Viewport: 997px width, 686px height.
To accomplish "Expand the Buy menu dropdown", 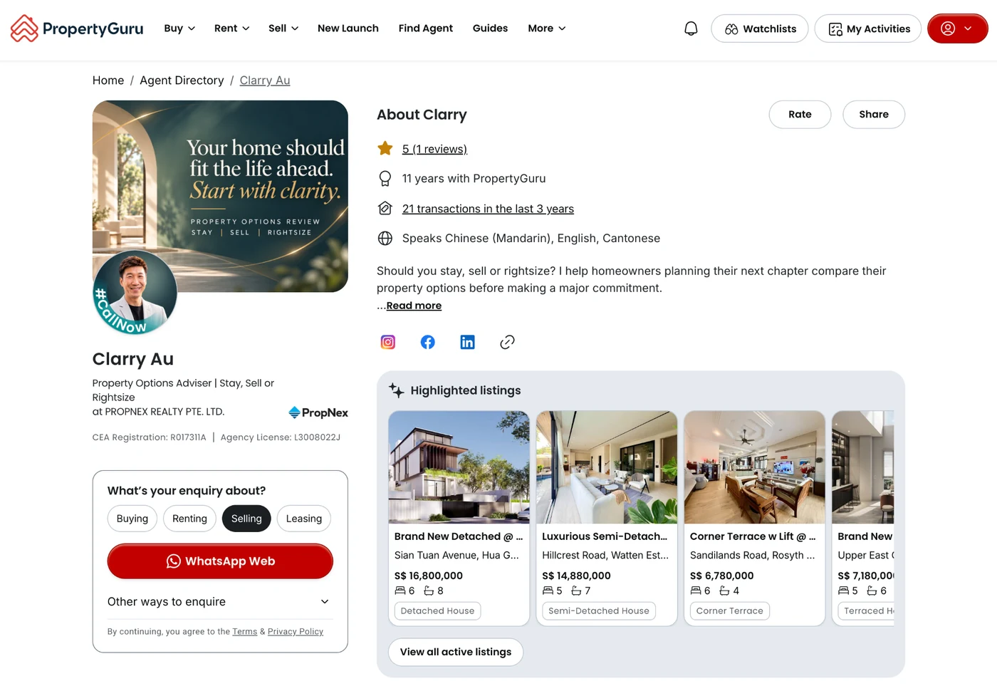I will tap(179, 28).
